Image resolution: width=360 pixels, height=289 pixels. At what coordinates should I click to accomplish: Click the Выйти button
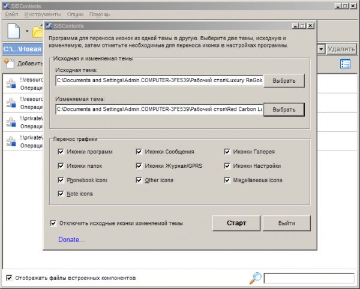tap(287, 223)
